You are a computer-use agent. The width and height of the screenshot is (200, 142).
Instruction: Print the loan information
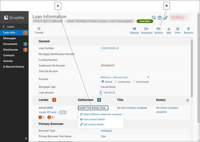tap(178, 31)
